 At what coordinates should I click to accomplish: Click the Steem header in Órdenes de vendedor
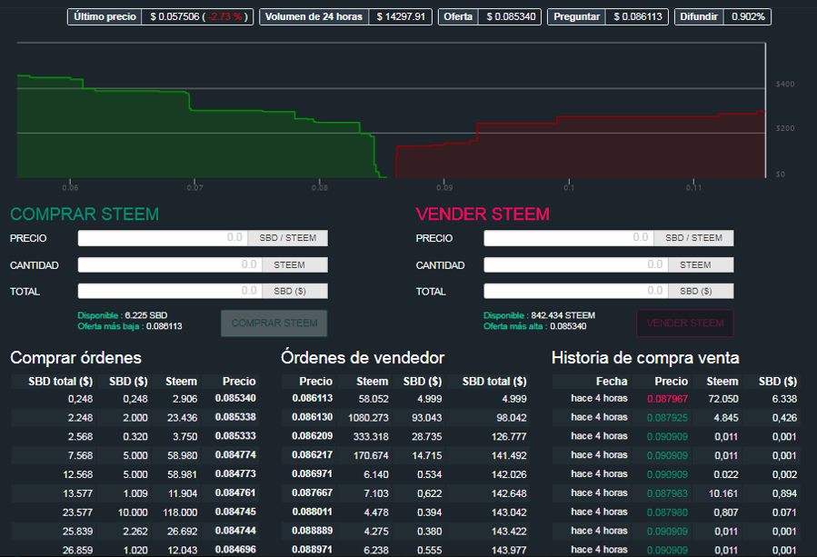(x=372, y=381)
